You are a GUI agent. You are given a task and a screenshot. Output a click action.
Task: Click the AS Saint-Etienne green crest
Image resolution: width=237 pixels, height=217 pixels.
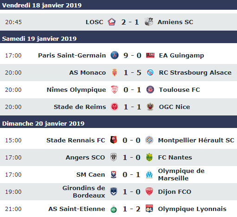click(x=114, y=209)
